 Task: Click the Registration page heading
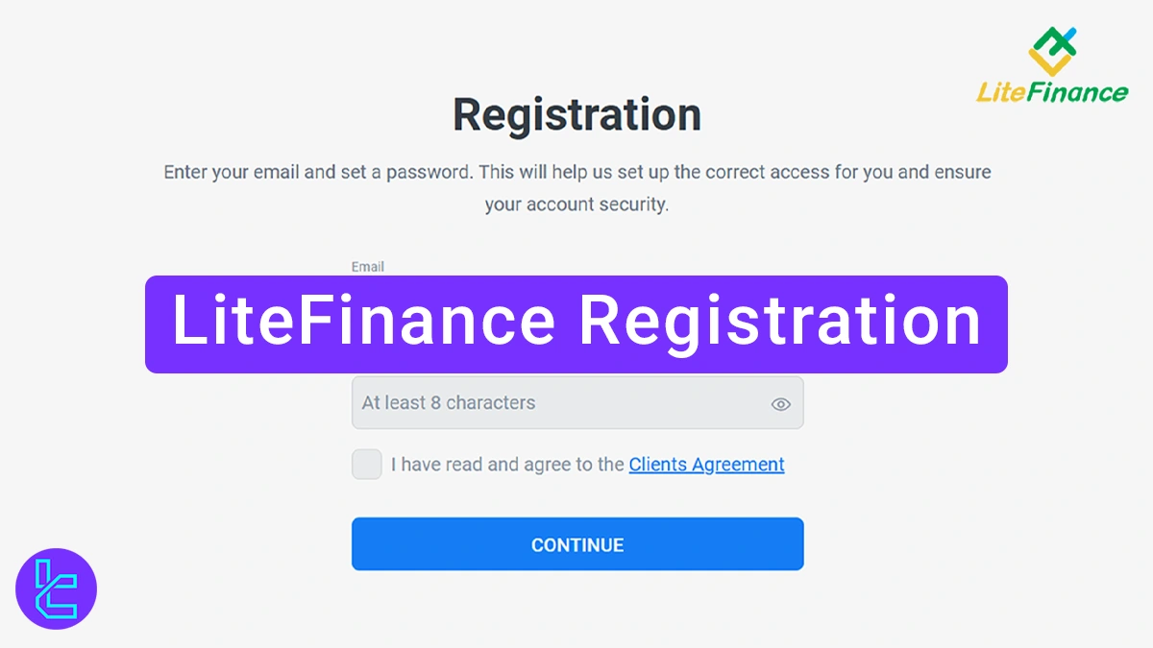(576, 114)
